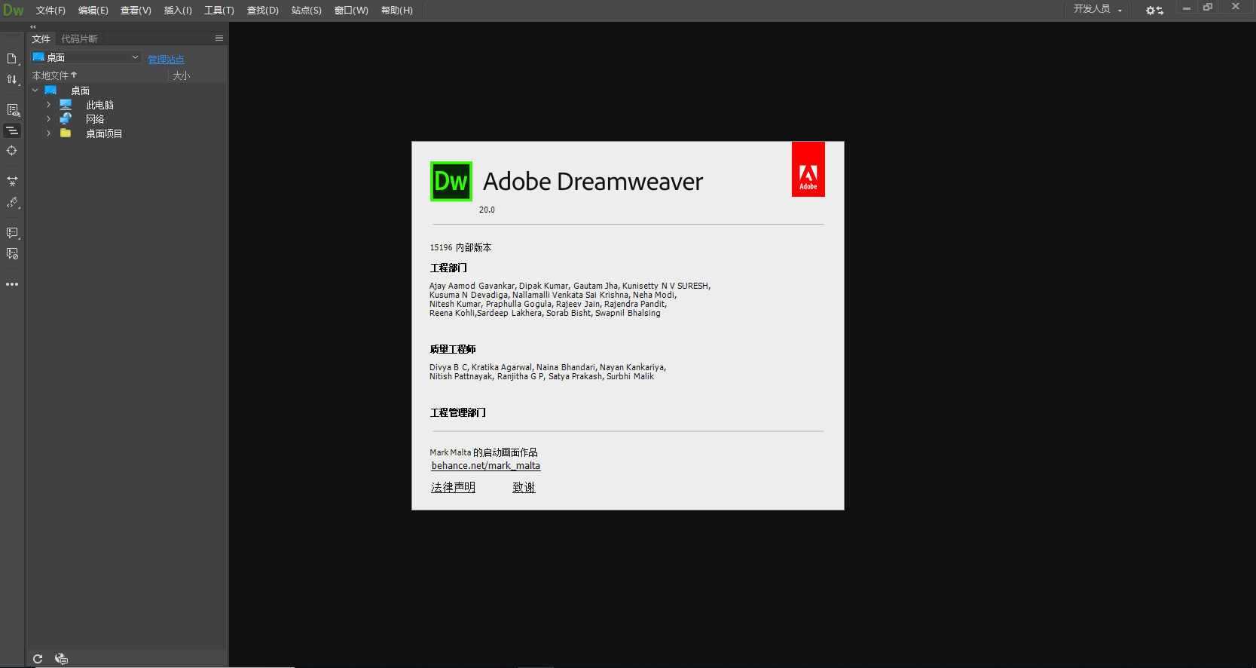
Task: Expand the 此电脑 tree node
Action: (x=49, y=105)
